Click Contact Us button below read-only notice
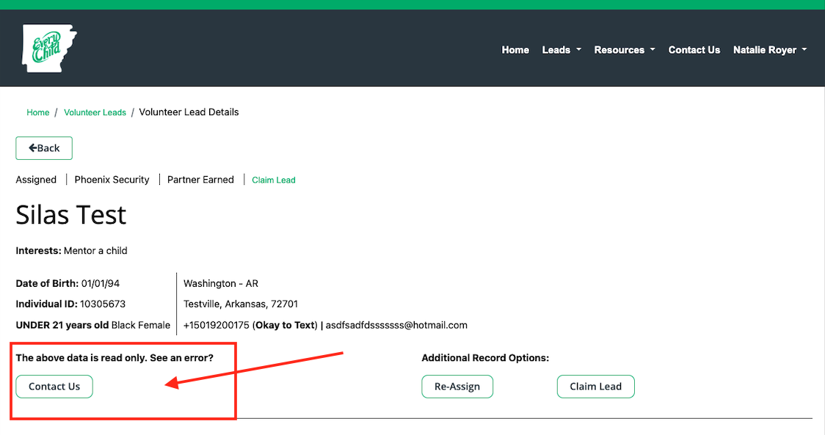This screenshot has height=435, width=825. pyautogui.click(x=54, y=387)
